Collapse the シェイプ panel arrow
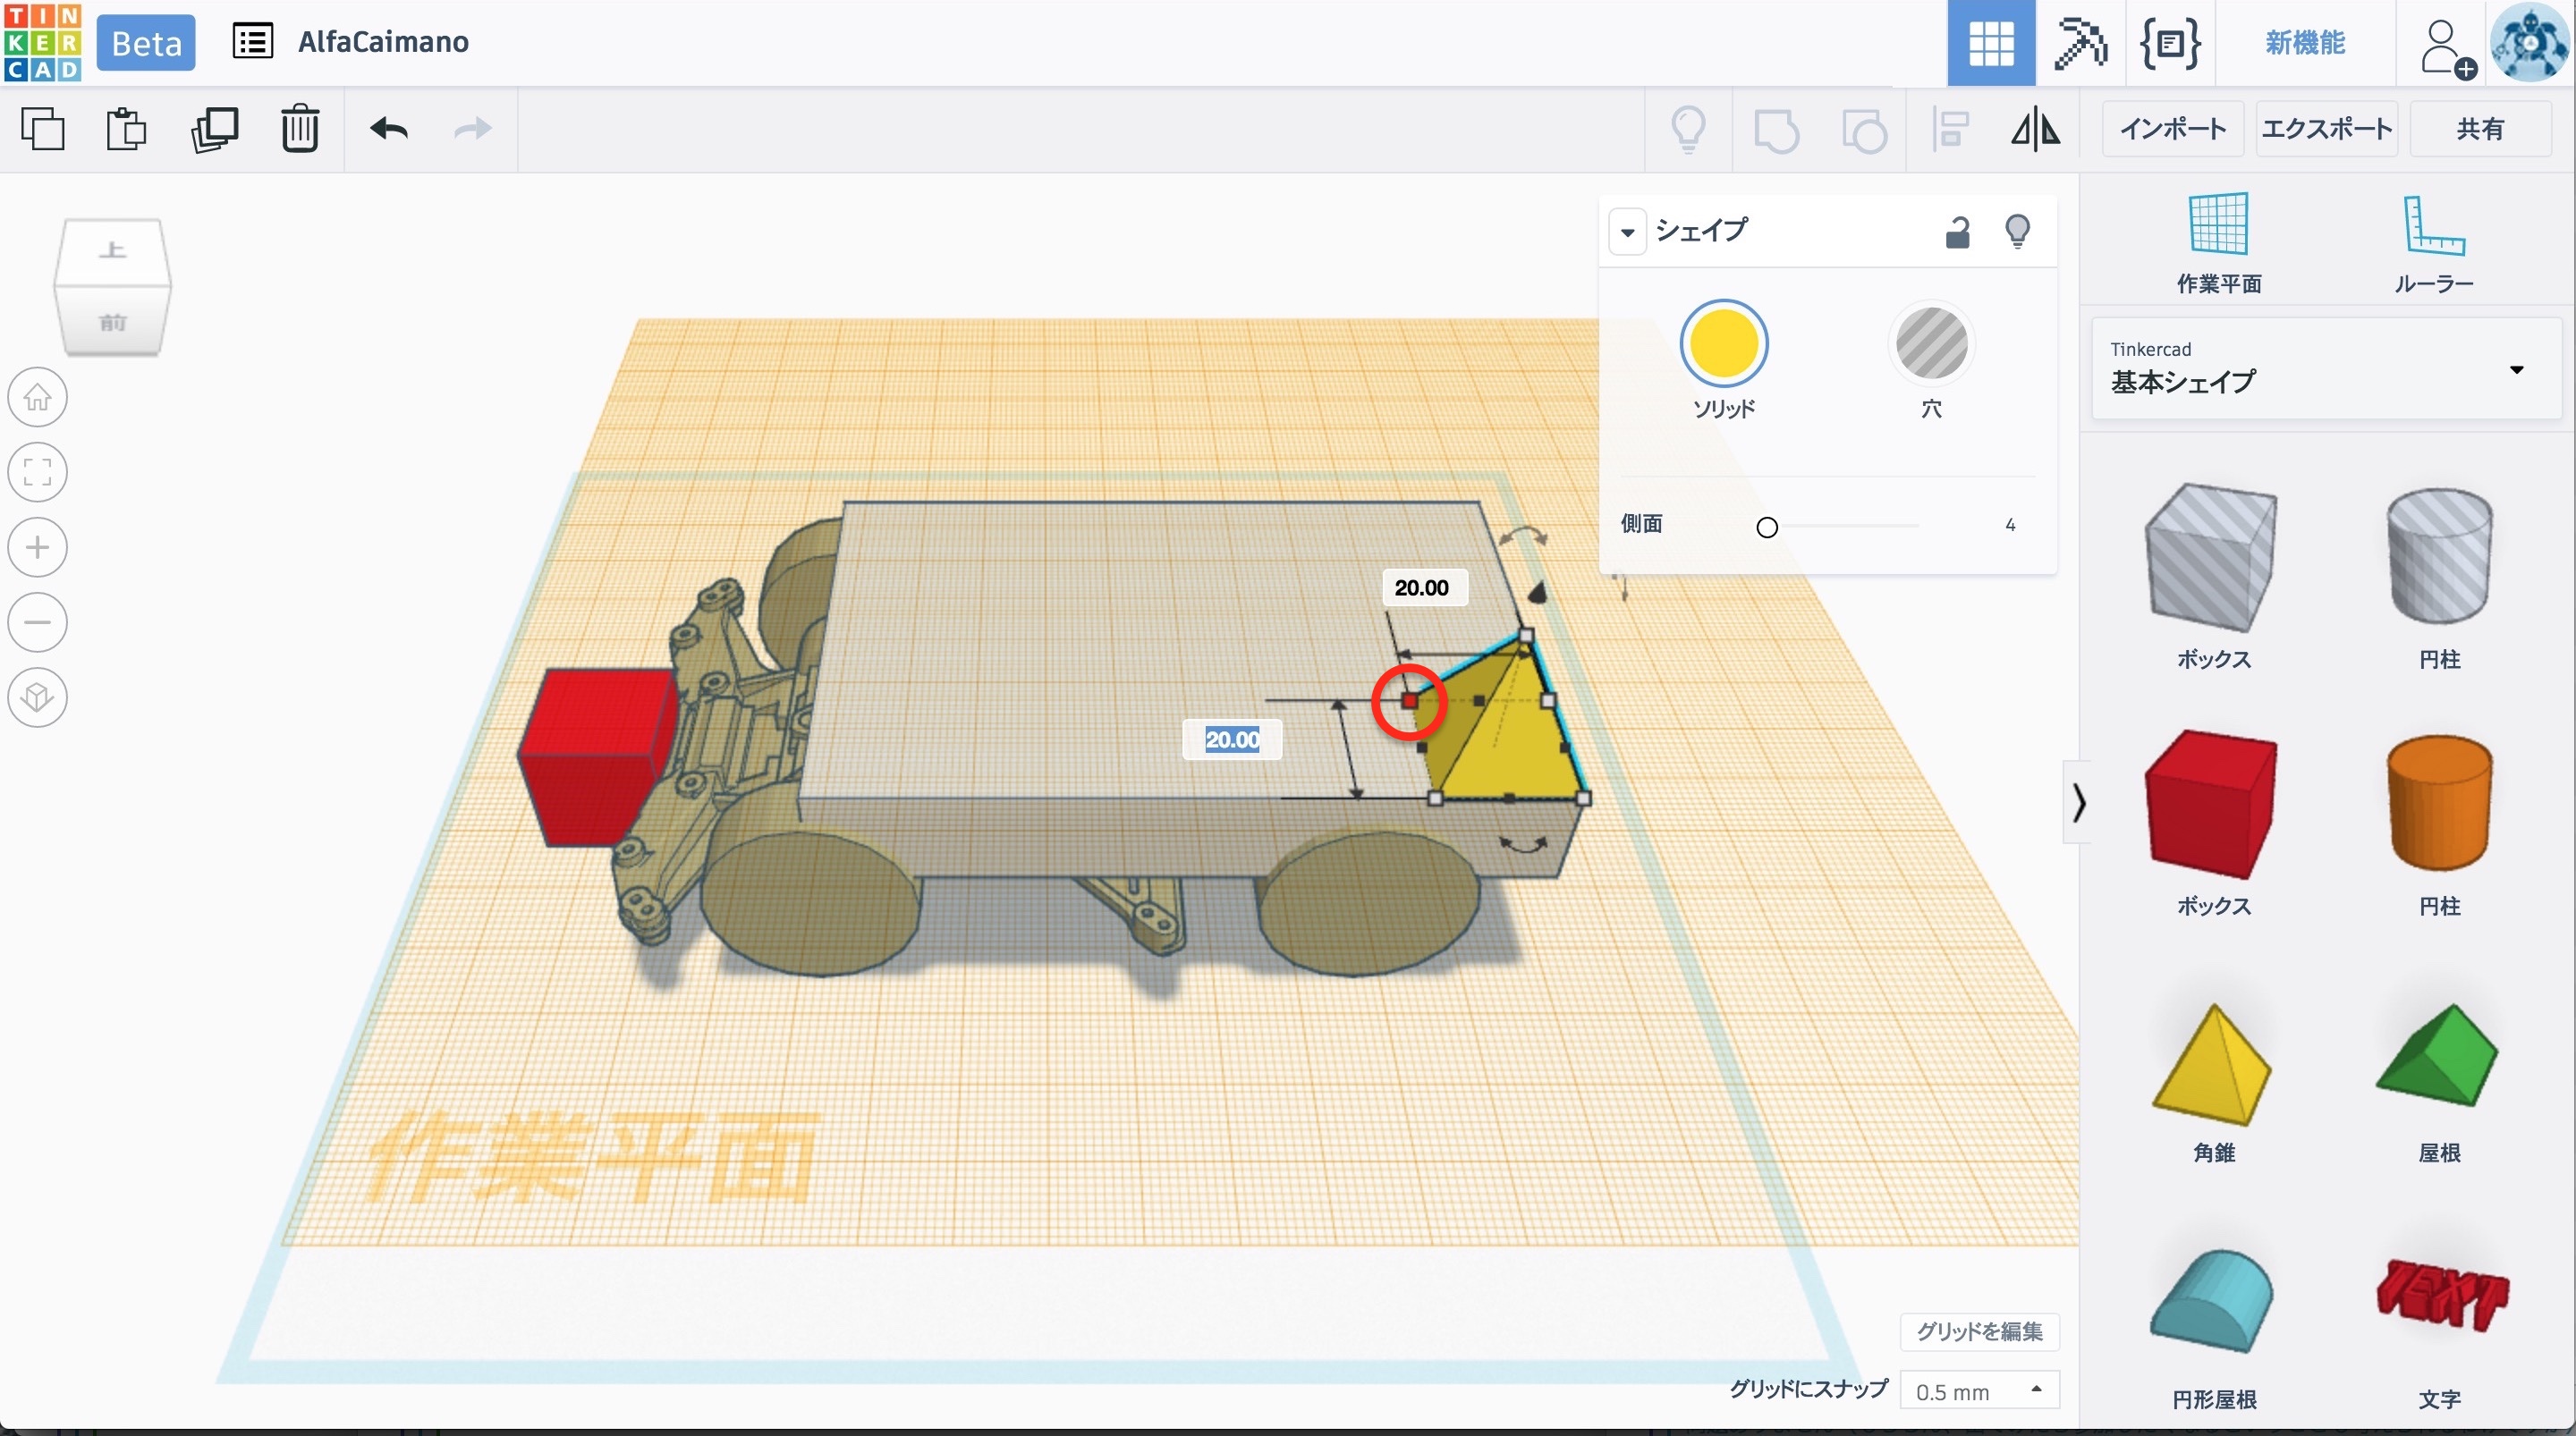 (x=1627, y=232)
